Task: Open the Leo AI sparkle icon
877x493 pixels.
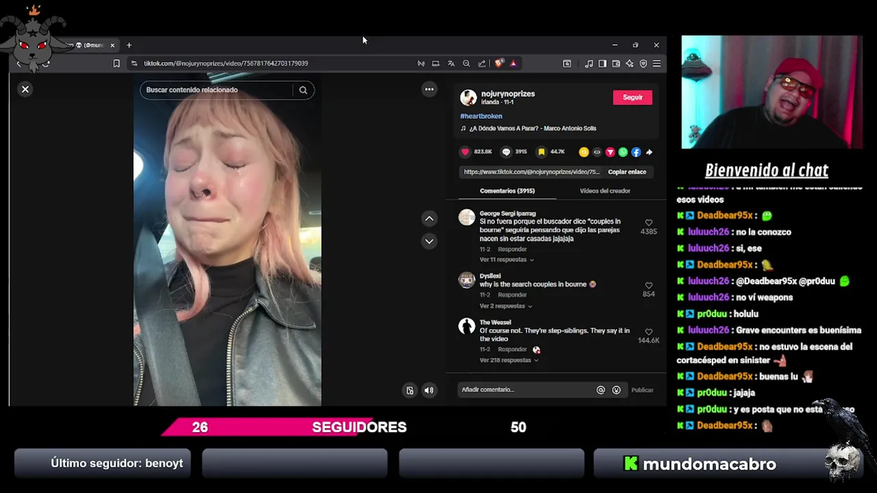Action: tap(629, 63)
